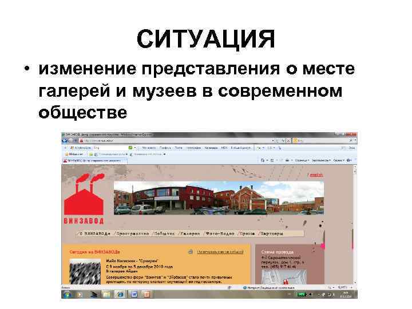This screenshot has width=412, height=309.
Task: Click the underlined link beside the printer icon
Action: tap(220, 252)
